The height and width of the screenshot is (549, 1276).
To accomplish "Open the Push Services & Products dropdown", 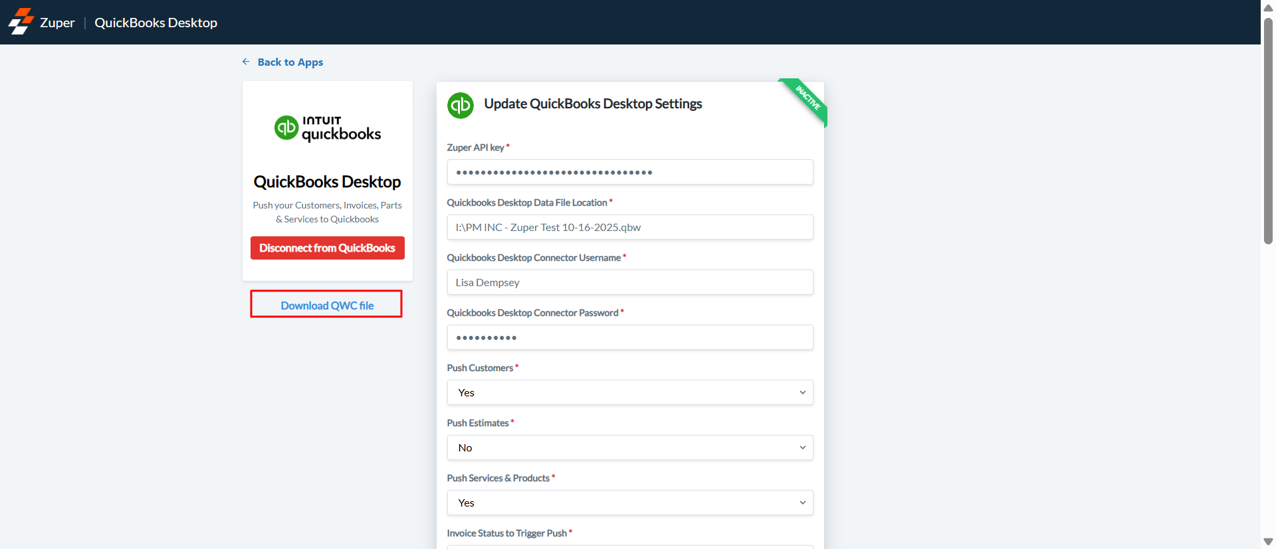I will click(630, 503).
